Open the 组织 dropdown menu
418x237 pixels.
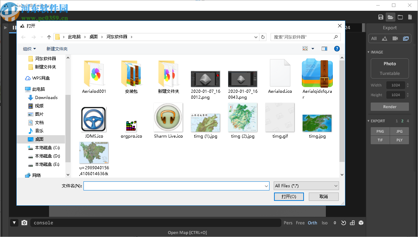(x=30, y=49)
